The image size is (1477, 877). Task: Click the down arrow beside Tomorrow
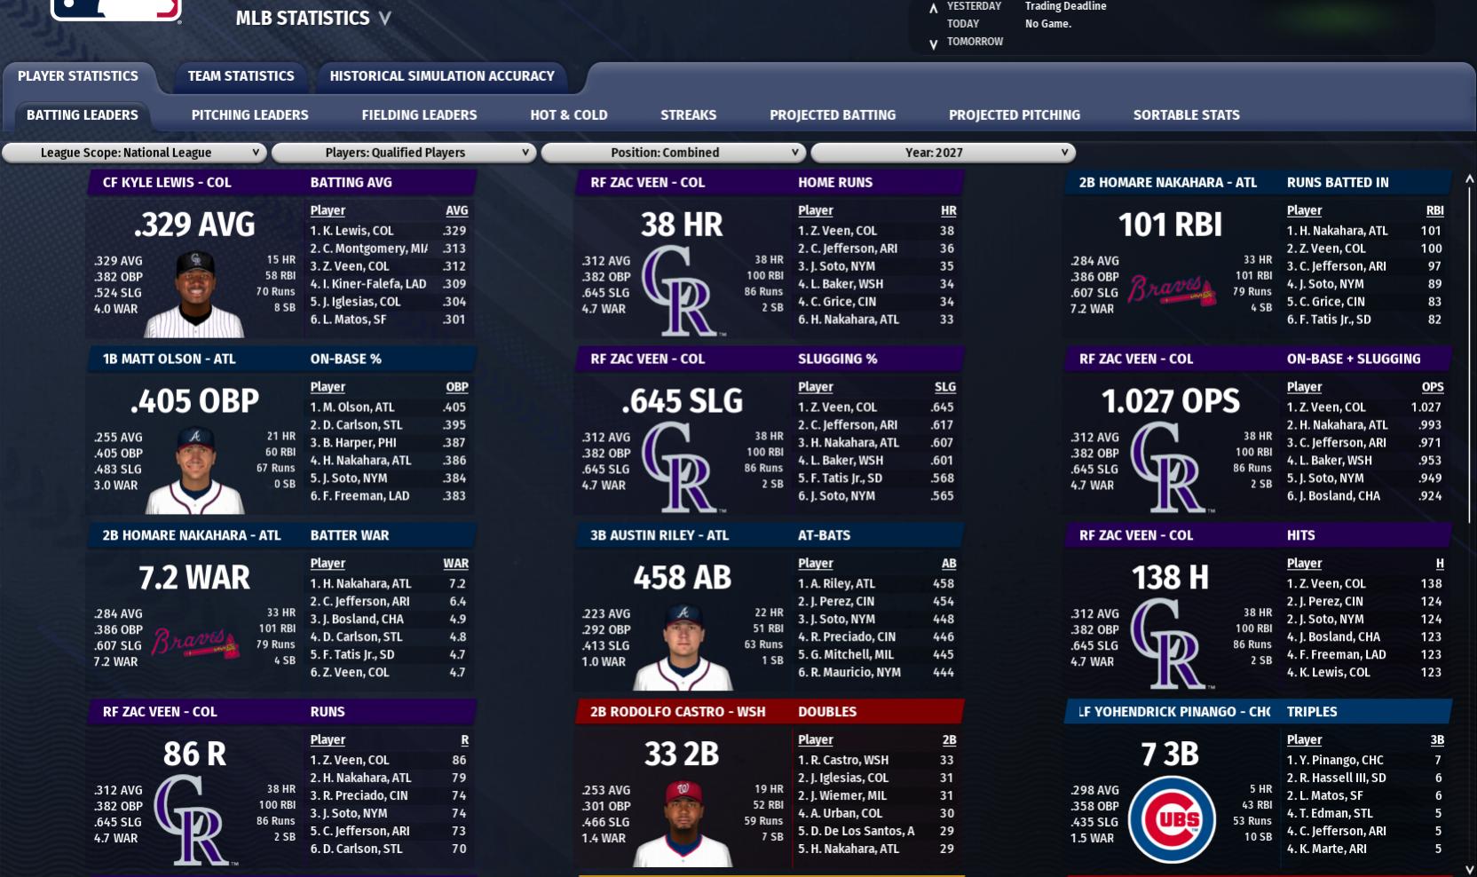click(933, 44)
